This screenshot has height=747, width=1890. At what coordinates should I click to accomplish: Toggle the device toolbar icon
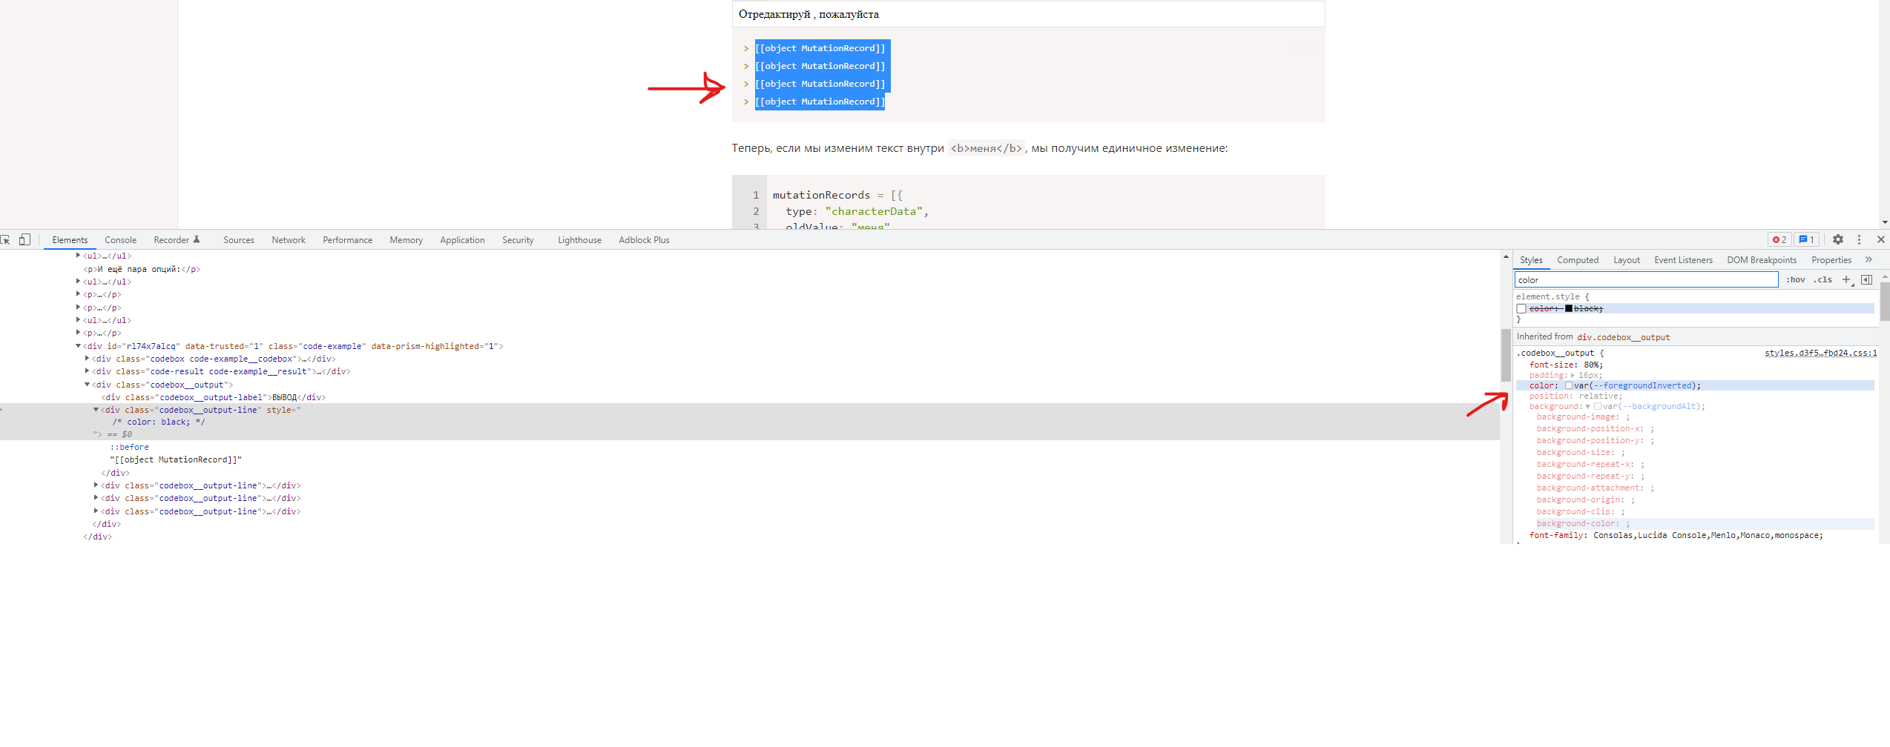click(x=24, y=239)
